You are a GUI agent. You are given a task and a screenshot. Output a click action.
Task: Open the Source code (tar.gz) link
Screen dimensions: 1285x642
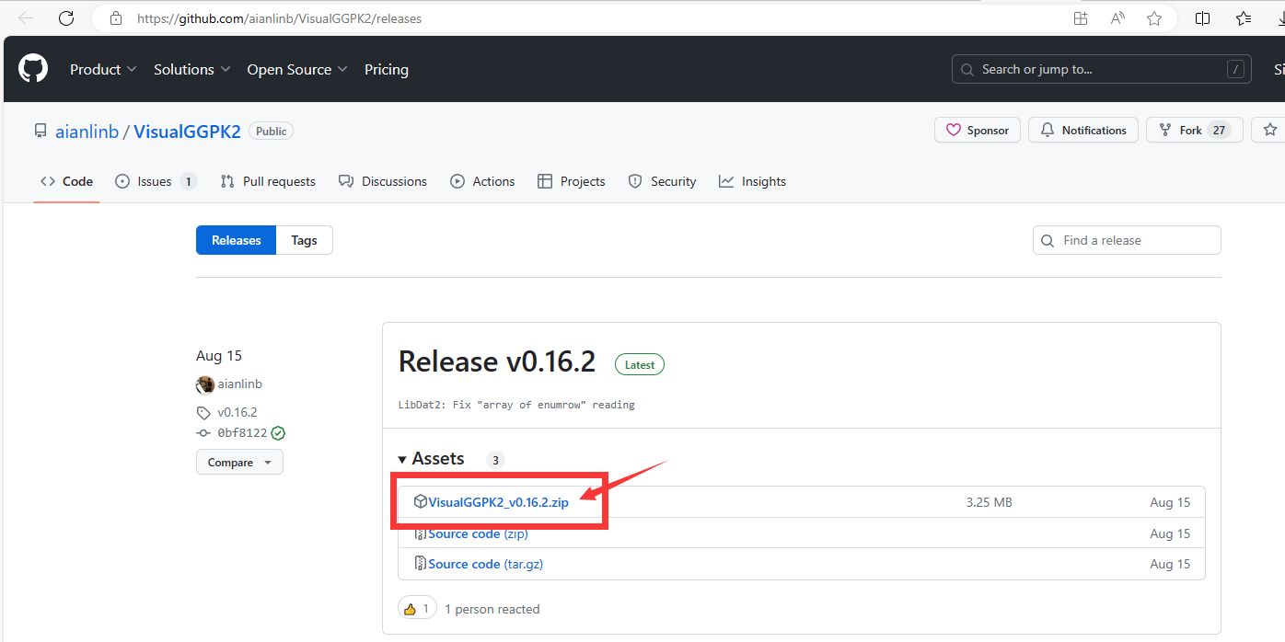coord(485,564)
